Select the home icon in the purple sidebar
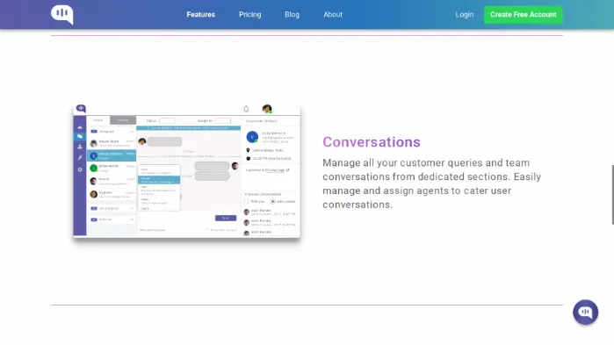This screenshot has height=345, width=614. click(80, 127)
